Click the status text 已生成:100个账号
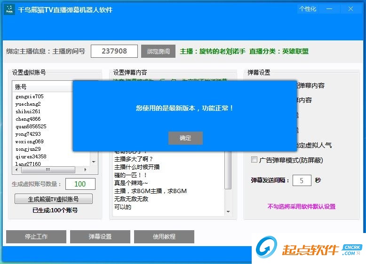Viewport: 366px width, 264px height. point(55,210)
